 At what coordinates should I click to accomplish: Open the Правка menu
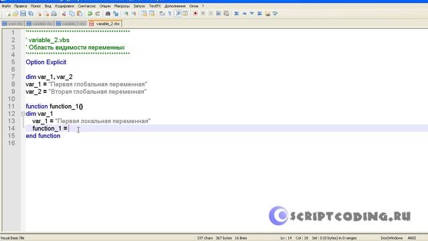(21, 6)
